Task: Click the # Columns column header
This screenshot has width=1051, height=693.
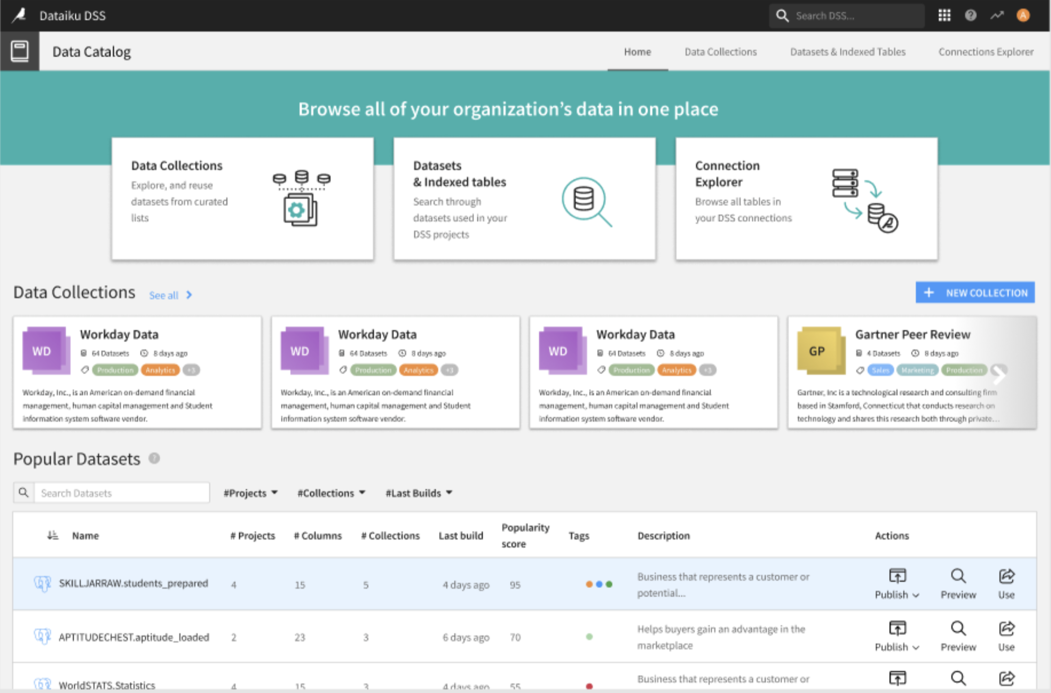Action: click(318, 535)
